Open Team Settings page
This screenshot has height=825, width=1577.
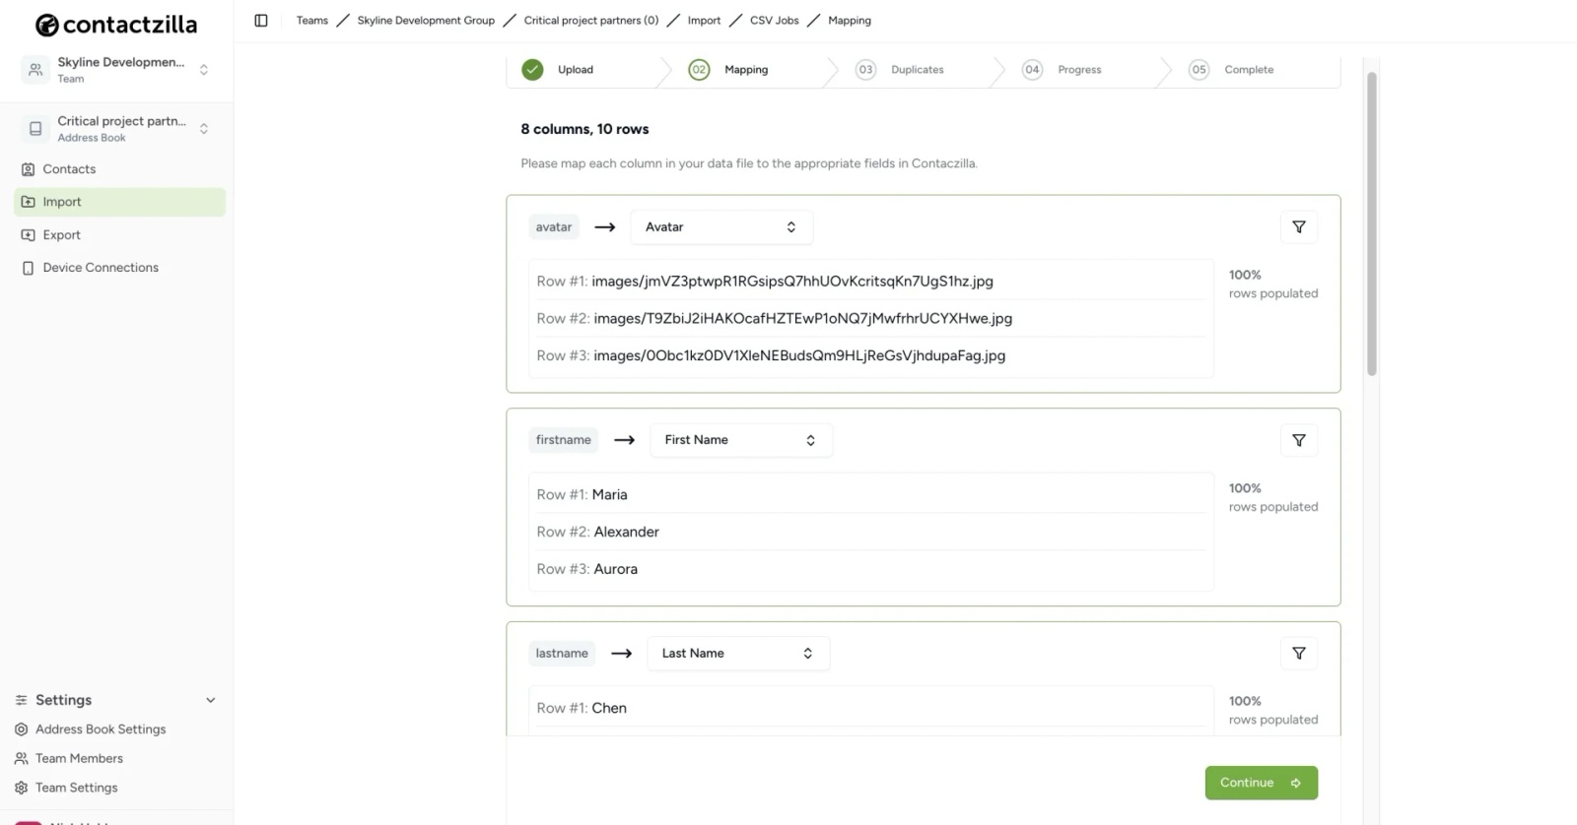(x=76, y=788)
